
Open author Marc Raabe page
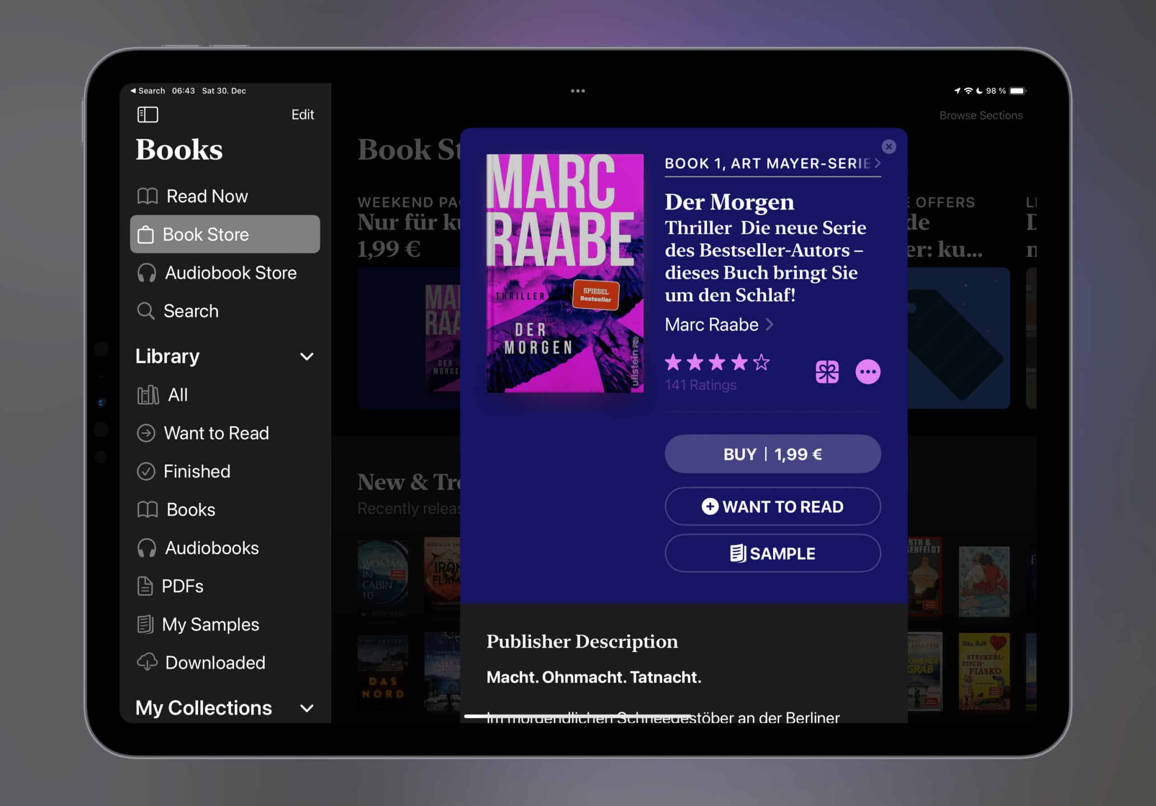coord(718,324)
